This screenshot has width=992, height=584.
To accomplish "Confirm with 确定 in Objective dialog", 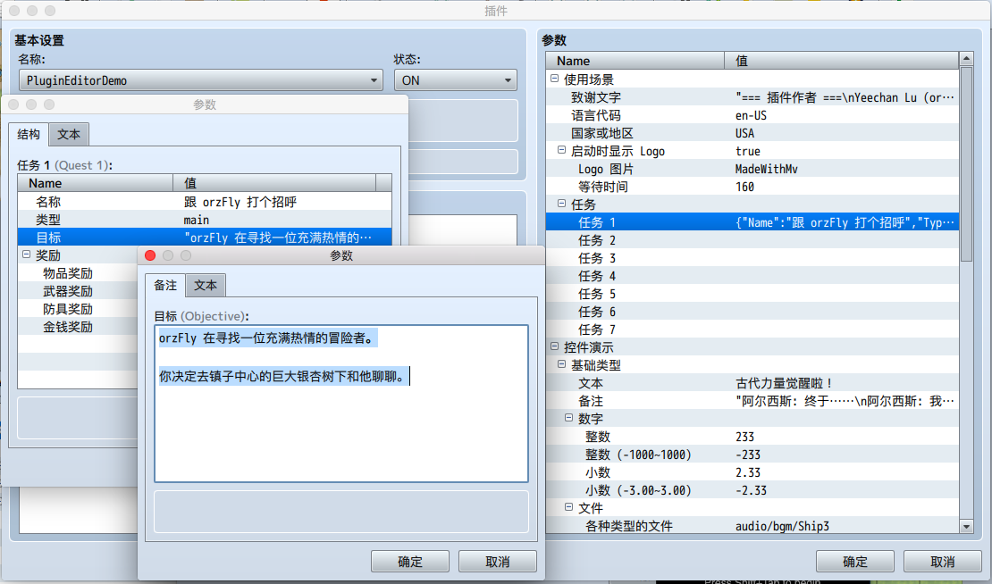I will [410, 562].
